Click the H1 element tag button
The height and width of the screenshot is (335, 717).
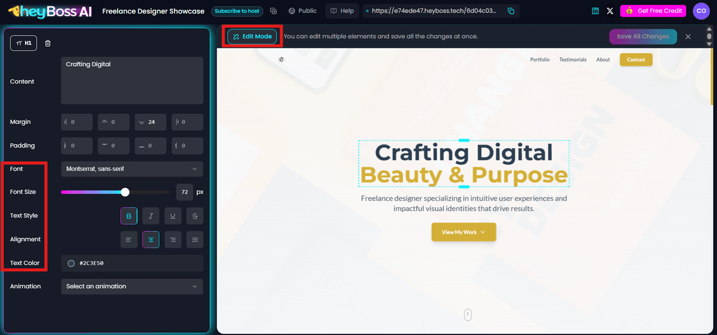pyautogui.click(x=24, y=43)
